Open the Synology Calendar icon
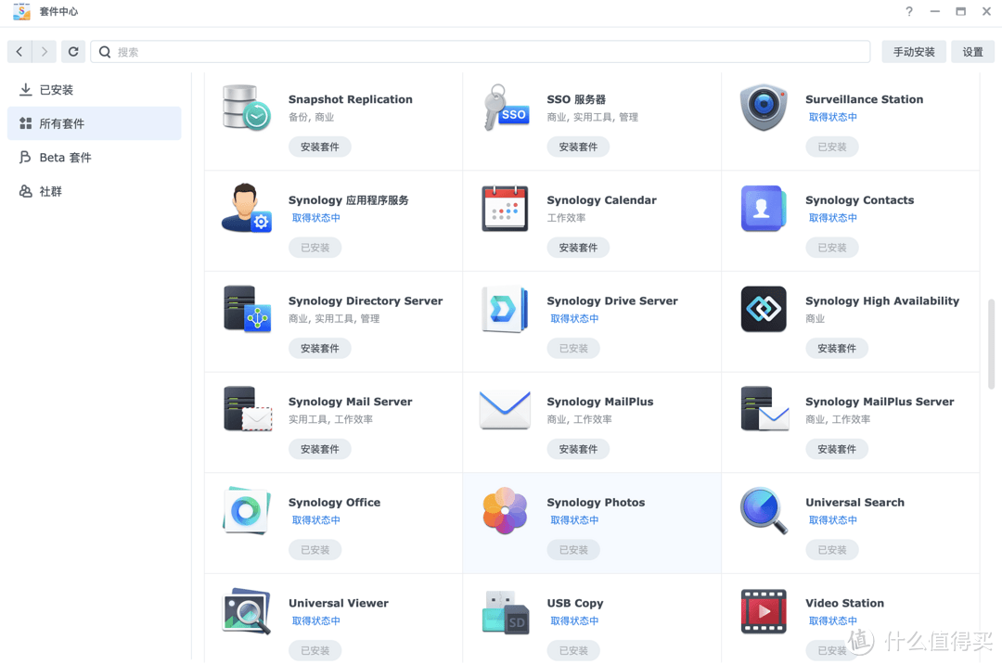Image resolution: width=1002 pixels, height=665 pixels. [x=505, y=209]
